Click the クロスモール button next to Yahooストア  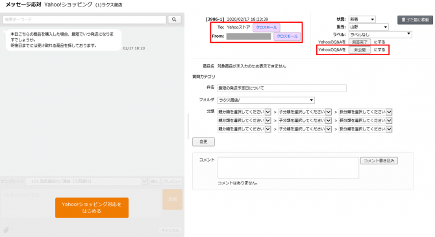(x=266, y=27)
